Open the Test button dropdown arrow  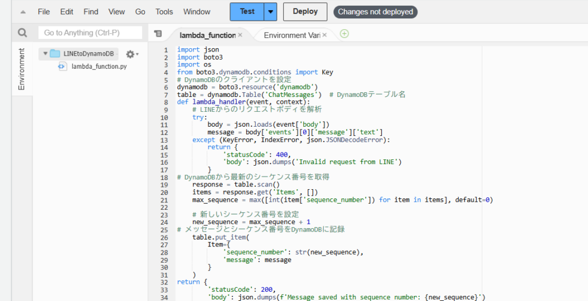point(270,12)
